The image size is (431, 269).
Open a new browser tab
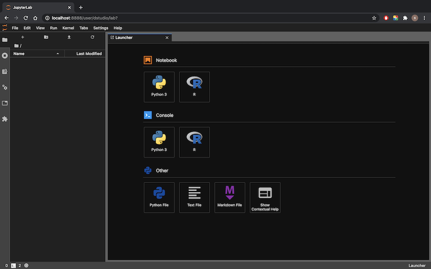pos(81,8)
